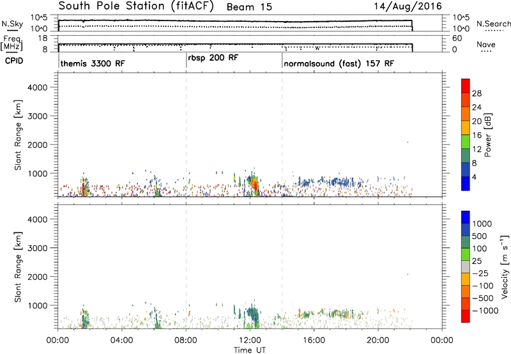Select the Beam 15 label

249,7
